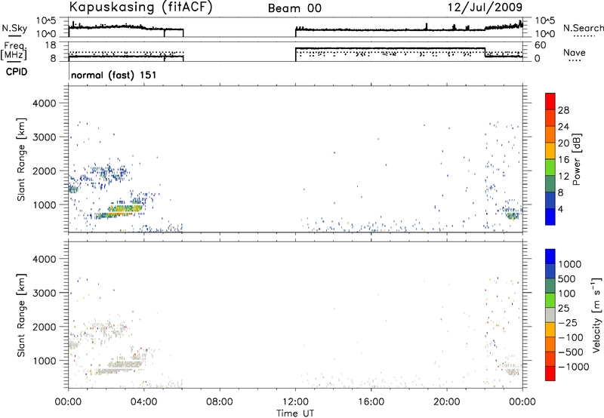Click the 1000 tick on velocity colorbar
Viewport: 604px width, 418px height.
[x=570, y=264]
